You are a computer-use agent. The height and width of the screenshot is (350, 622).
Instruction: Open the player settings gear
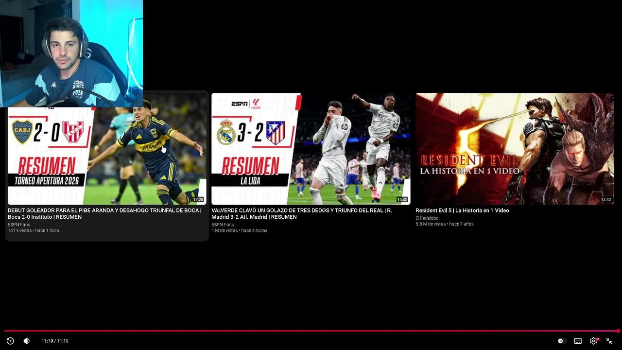593,341
